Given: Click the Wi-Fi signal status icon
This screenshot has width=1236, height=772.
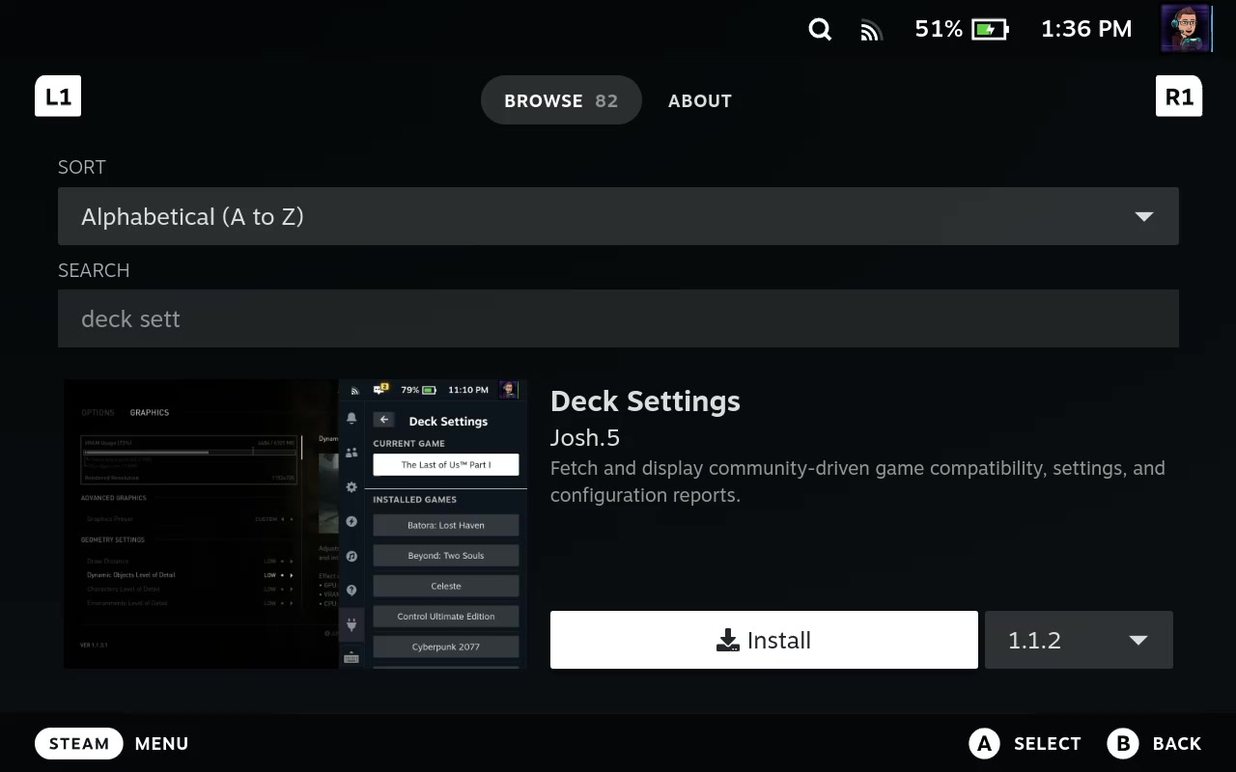Looking at the screenshot, I should pyautogui.click(x=871, y=31).
